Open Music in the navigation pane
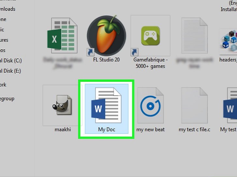 (x=2, y=29)
